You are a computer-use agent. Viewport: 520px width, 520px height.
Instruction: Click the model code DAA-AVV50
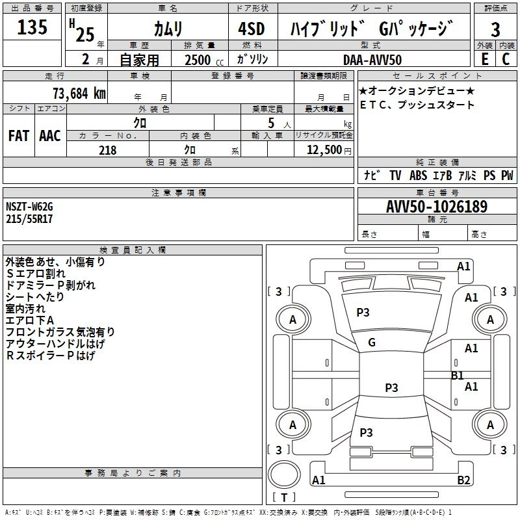coord(372,58)
